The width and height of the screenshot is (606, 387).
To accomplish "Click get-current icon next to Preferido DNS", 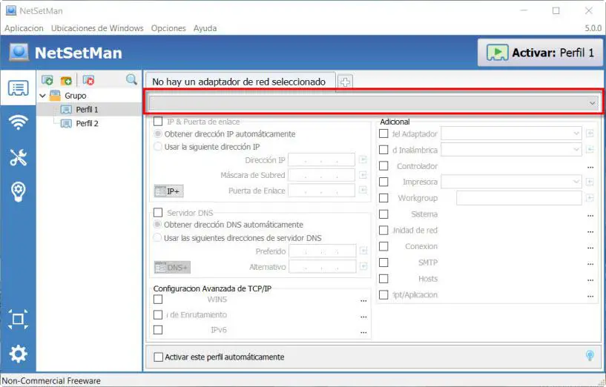I will tap(363, 251).
